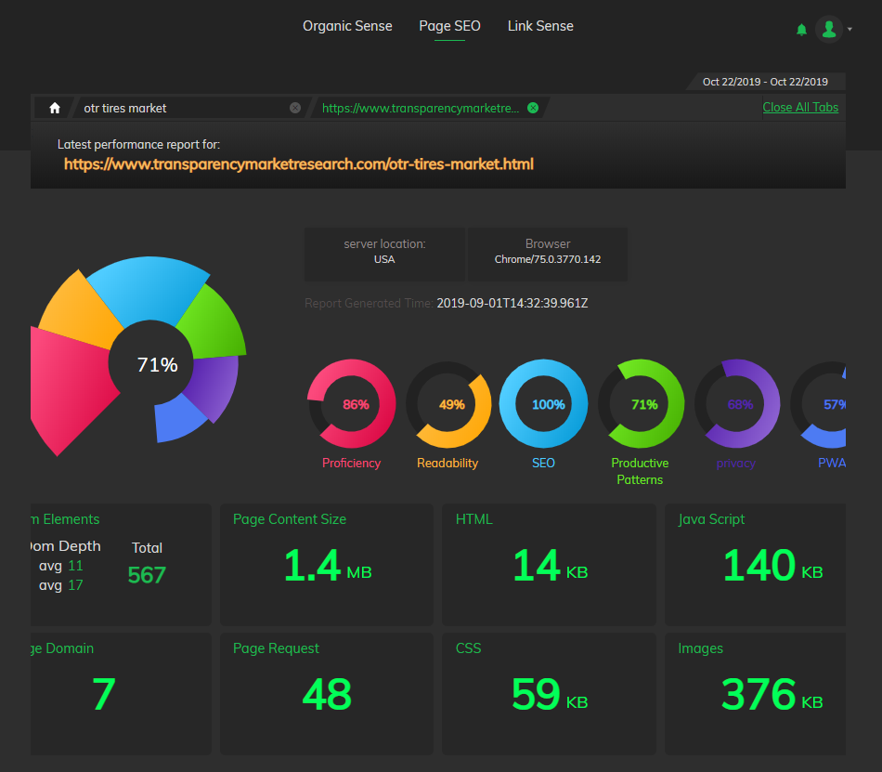Viewport: 882px width, 772px height.
Task: Open the Oct 22/2019 date range picker
Action: point(765,82)
